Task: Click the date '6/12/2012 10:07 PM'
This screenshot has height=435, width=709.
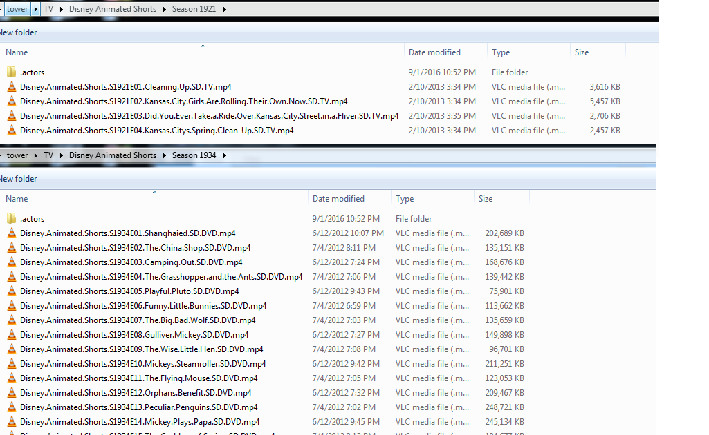Action: click(348, 233)
